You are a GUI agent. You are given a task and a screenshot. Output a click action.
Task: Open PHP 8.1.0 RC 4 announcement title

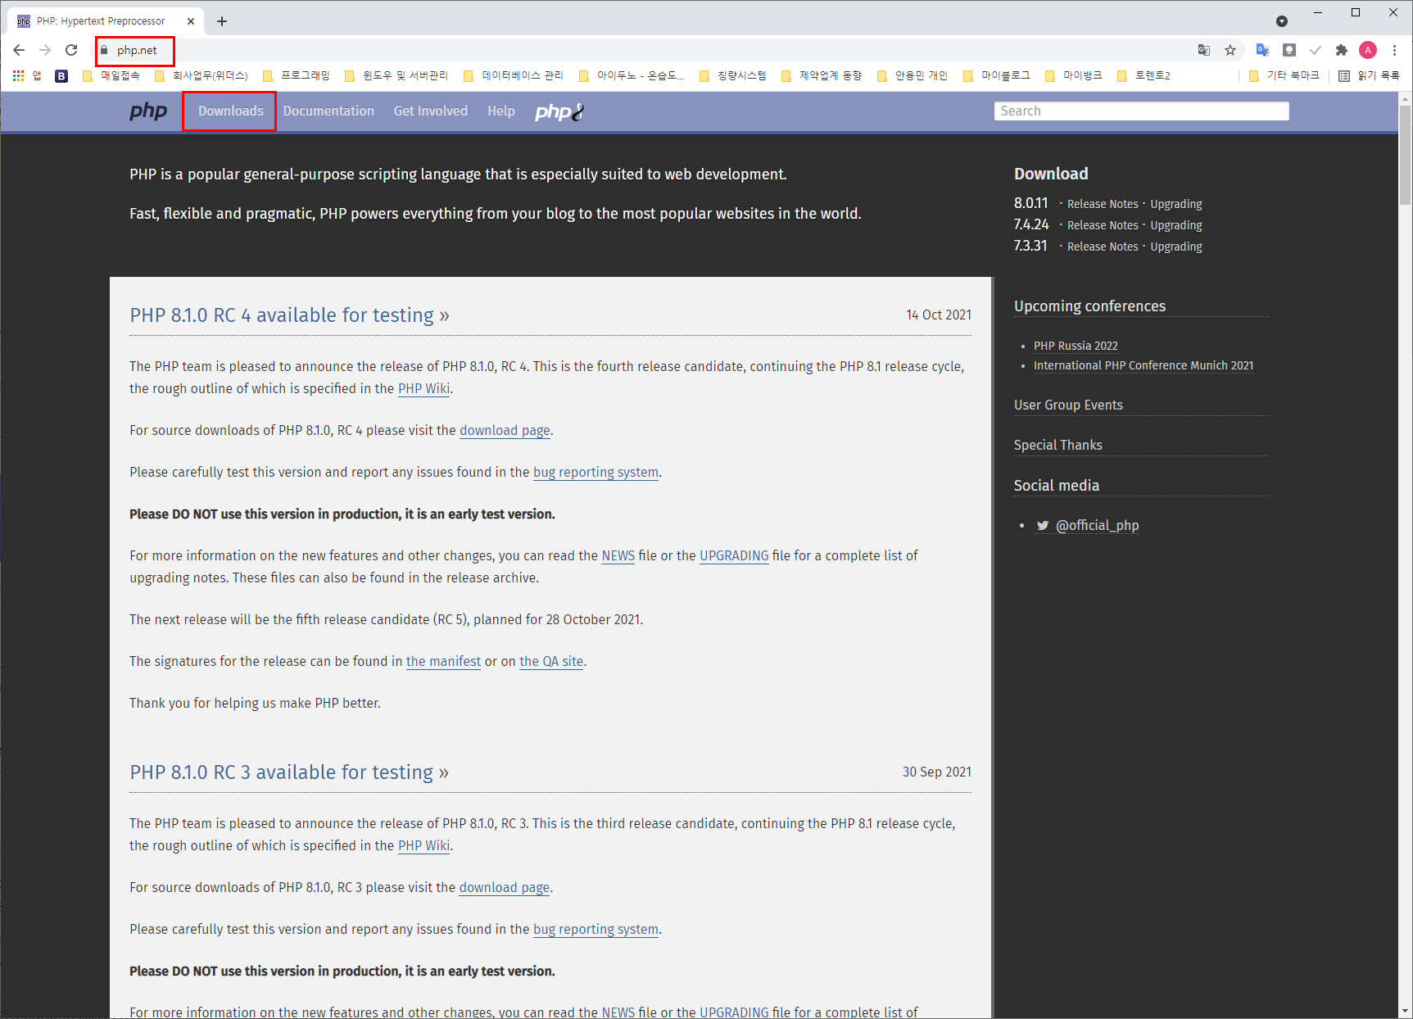(289, 315)
